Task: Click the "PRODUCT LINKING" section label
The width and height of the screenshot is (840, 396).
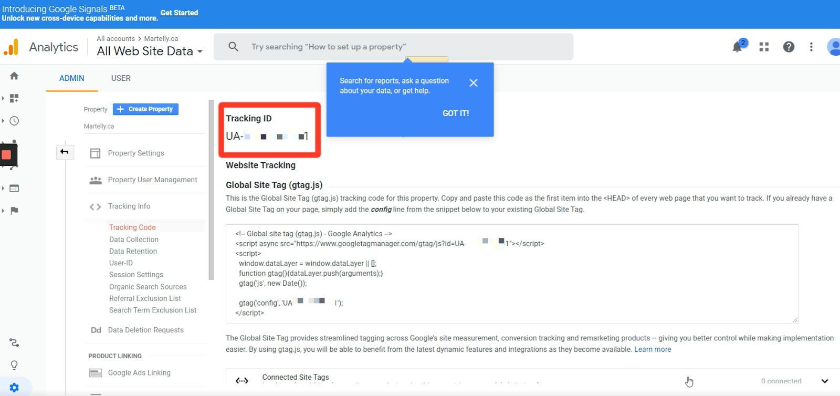Action: pos(115,356)
